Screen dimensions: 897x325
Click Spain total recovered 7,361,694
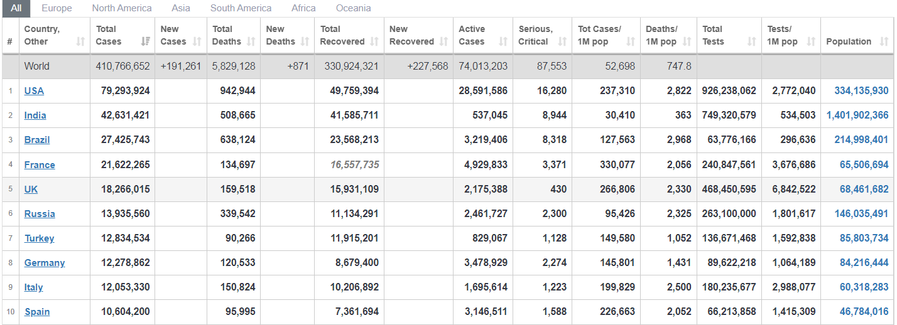[357, 312]
